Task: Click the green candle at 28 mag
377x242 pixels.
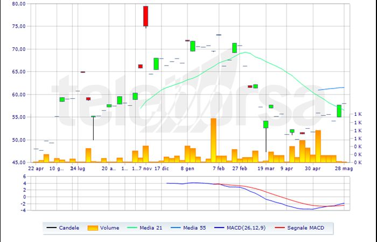Action: pos(339,111)
